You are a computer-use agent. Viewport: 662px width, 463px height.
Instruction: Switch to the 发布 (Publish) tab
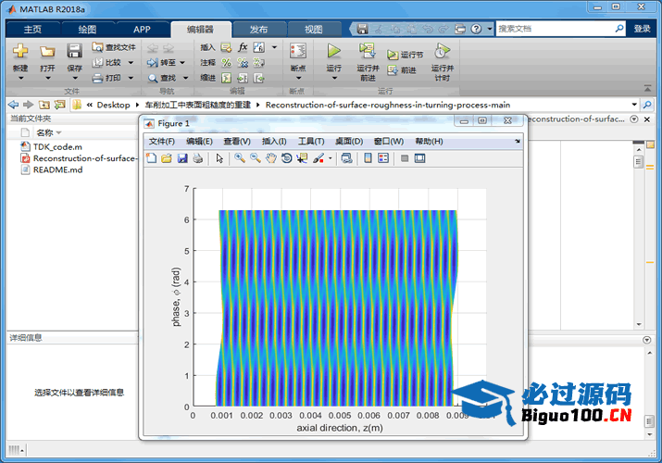pos(258,29)
